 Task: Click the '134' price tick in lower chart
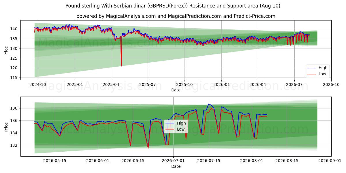(14, 133)
